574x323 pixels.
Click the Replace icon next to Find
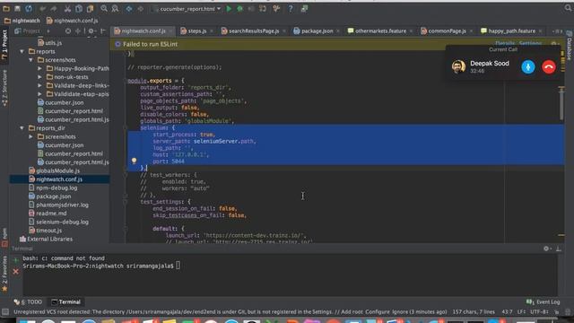pyautogui.click(x=115, y=8)
